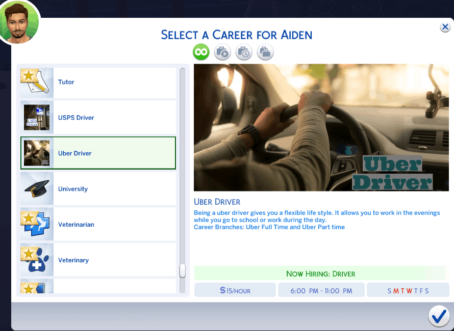454x331 pixels.
Task: Click the 6:00 PM - 11:00 PM schedule box
Action: click(x=321, y=290)
